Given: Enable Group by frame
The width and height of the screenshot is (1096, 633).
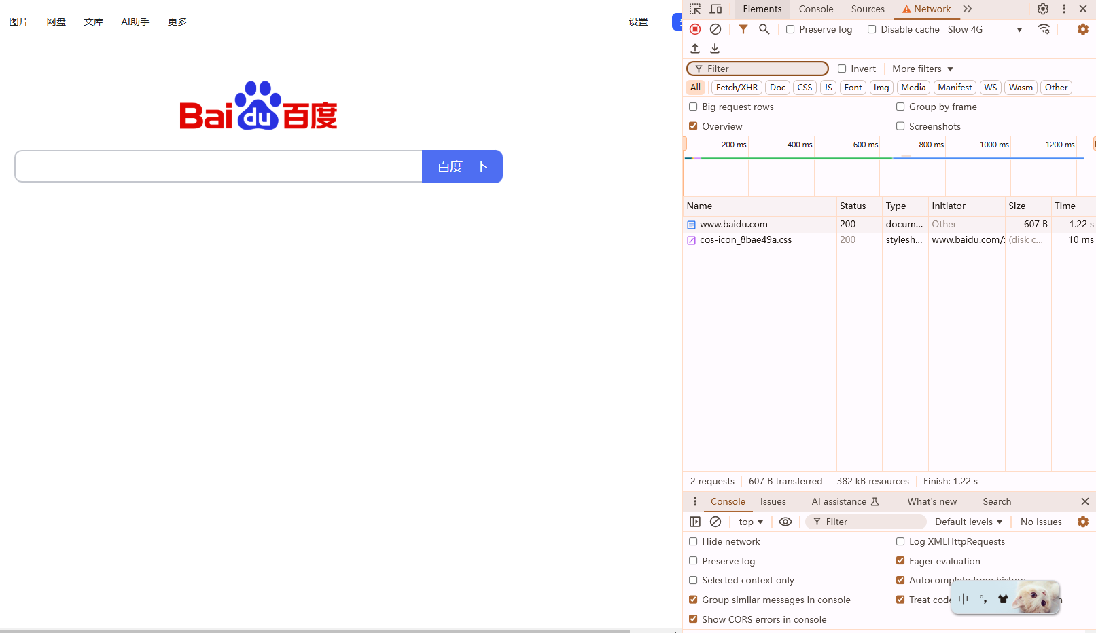Looking at the screenshot, I should click(x=900, y=107).
